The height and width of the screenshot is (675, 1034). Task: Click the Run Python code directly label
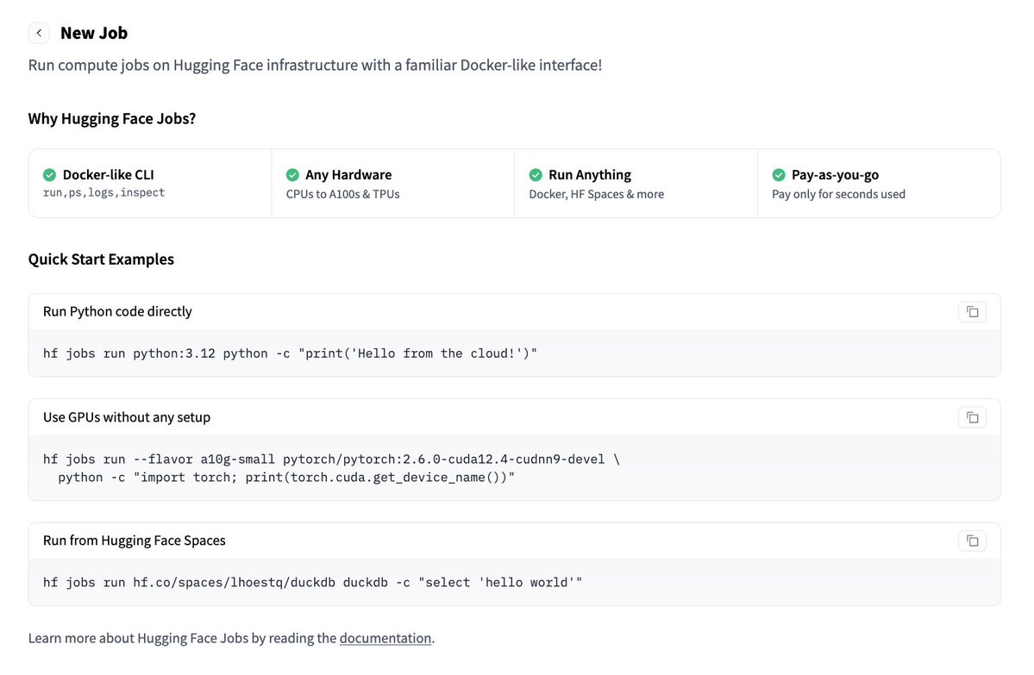[x=117, y=312]
